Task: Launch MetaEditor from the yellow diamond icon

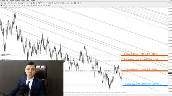Action: tap(31, 3)
